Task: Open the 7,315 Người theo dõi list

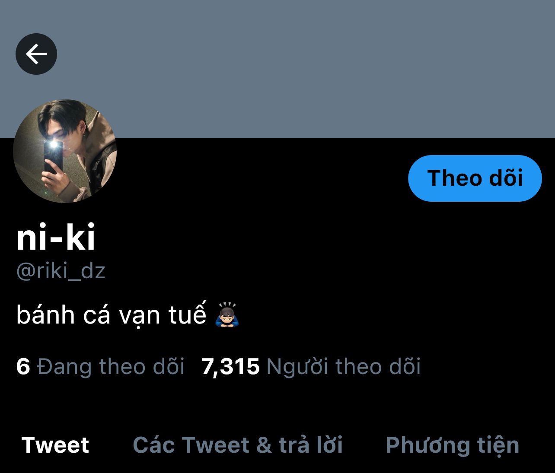Action: [x=311, y=367]
